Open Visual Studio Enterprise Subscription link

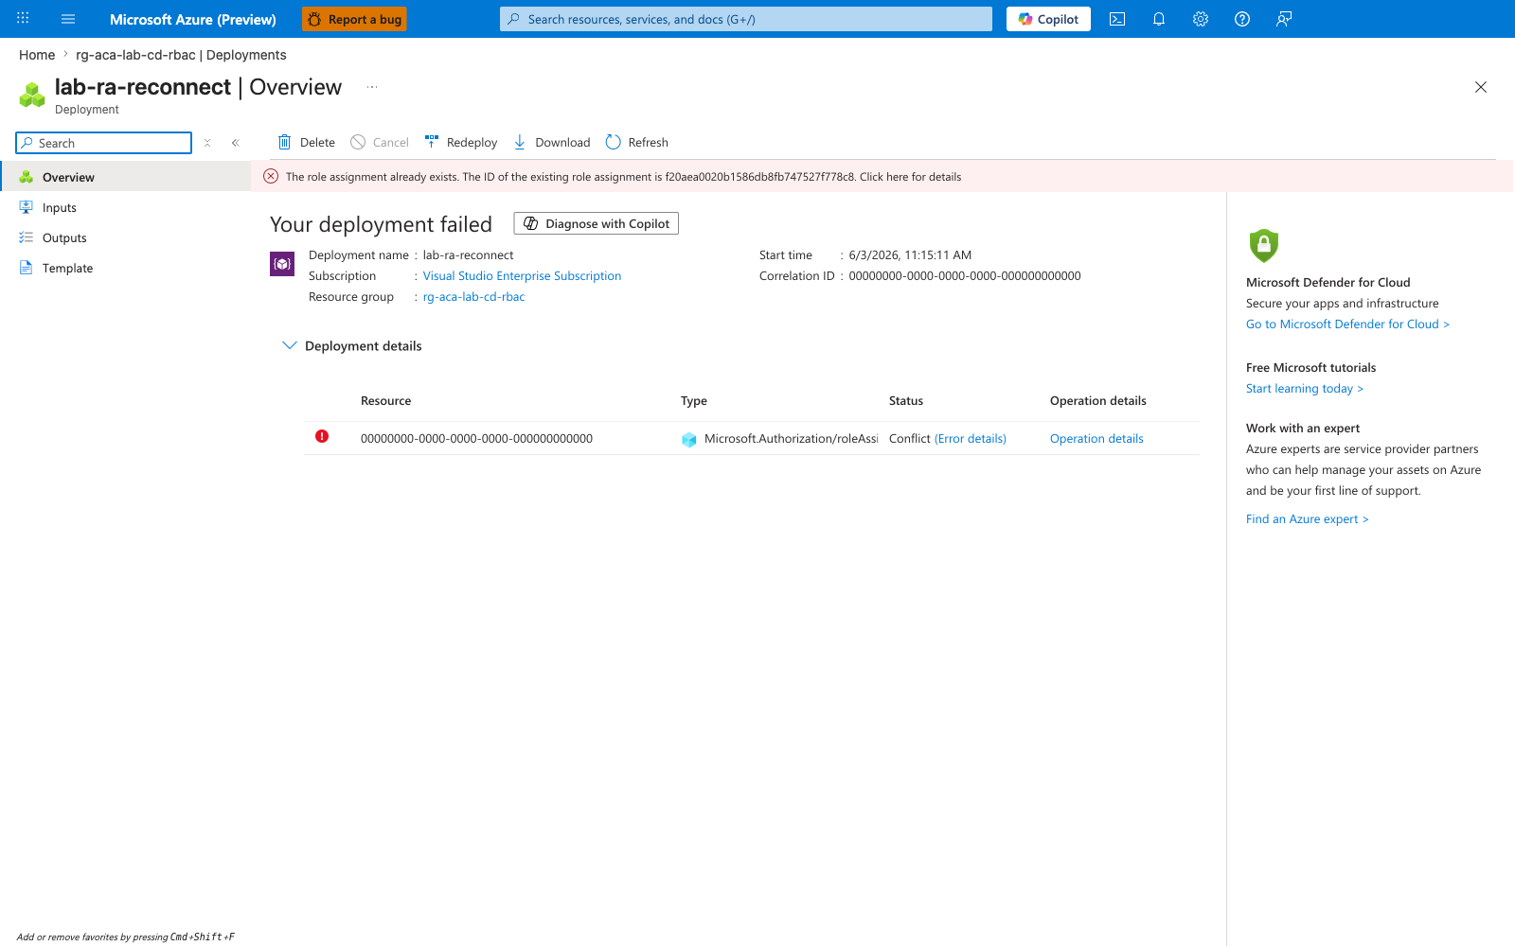click(522, 275)
